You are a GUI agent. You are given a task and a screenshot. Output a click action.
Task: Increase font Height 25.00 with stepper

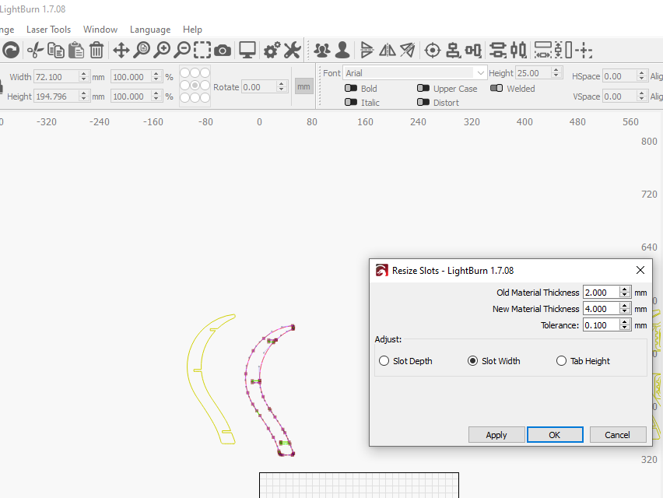click(556, 70)
